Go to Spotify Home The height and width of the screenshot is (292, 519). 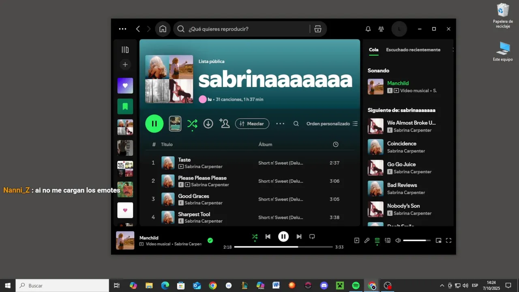(x=163, y=29)
